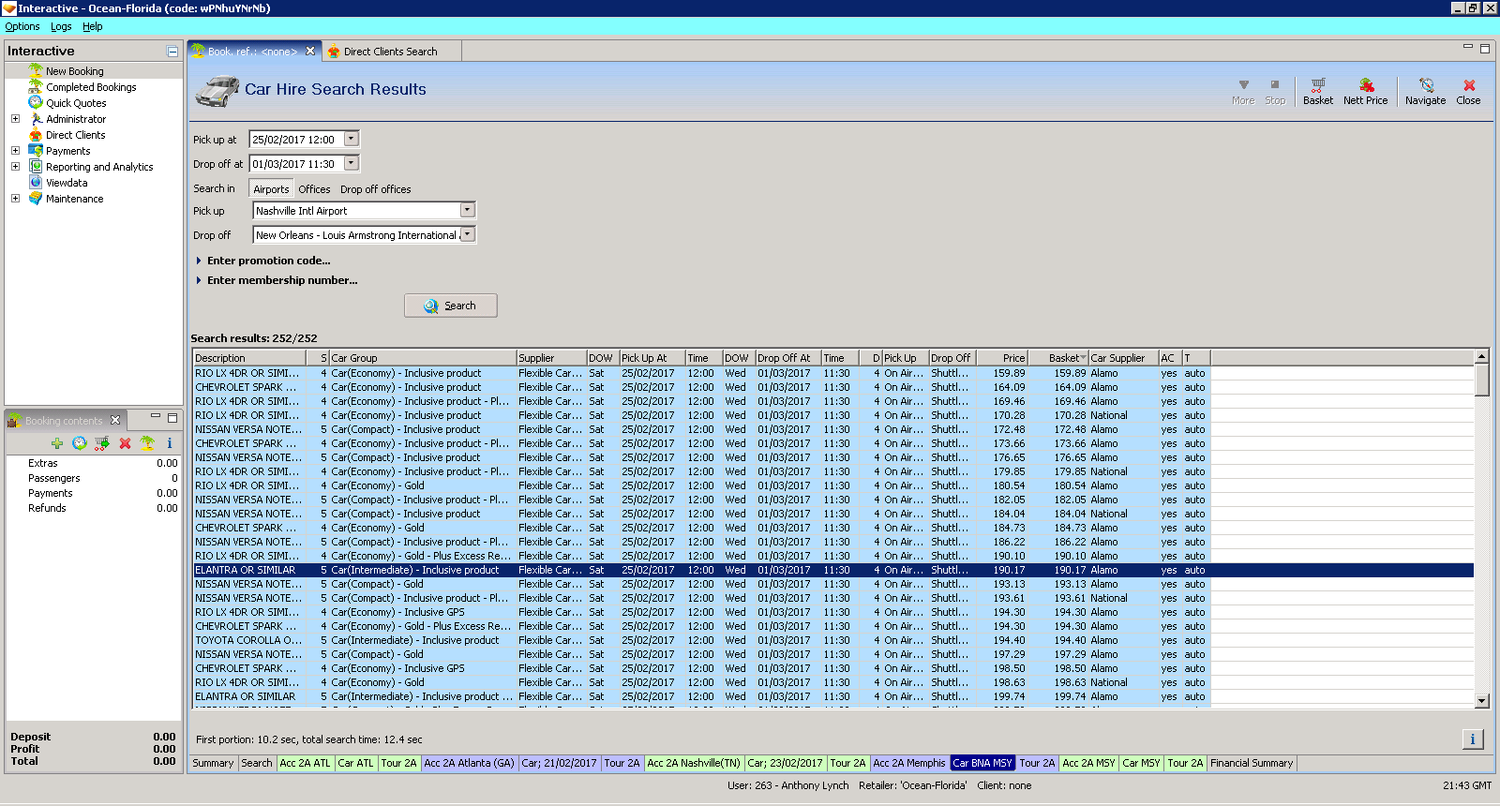
Task: Click the info button at bottom right
Action: tap(1472, 739)
